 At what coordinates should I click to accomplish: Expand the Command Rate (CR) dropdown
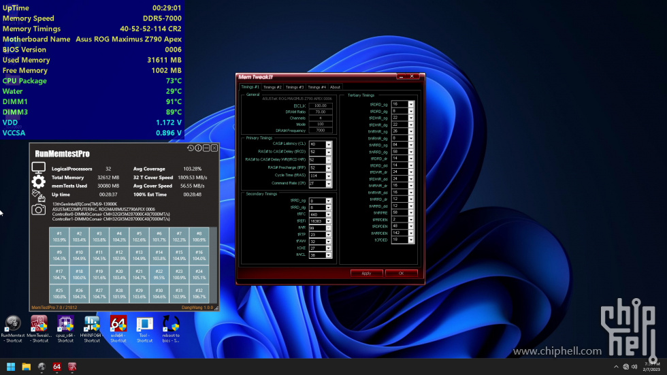tap(328, 184)
